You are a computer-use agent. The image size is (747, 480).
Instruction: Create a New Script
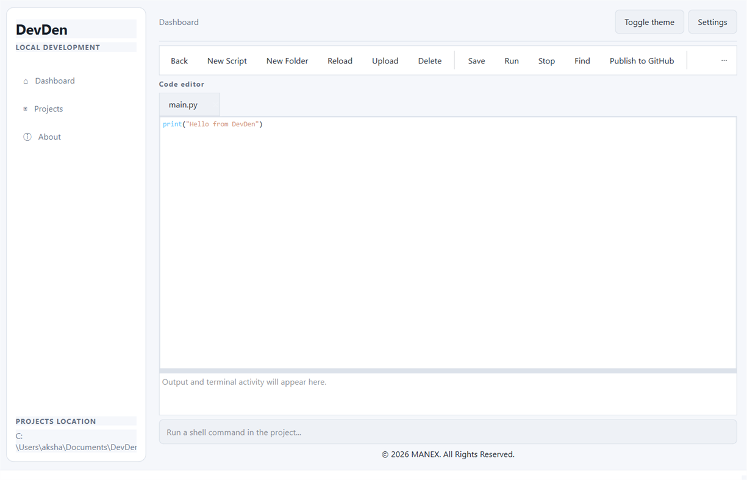tap(227, 61)
